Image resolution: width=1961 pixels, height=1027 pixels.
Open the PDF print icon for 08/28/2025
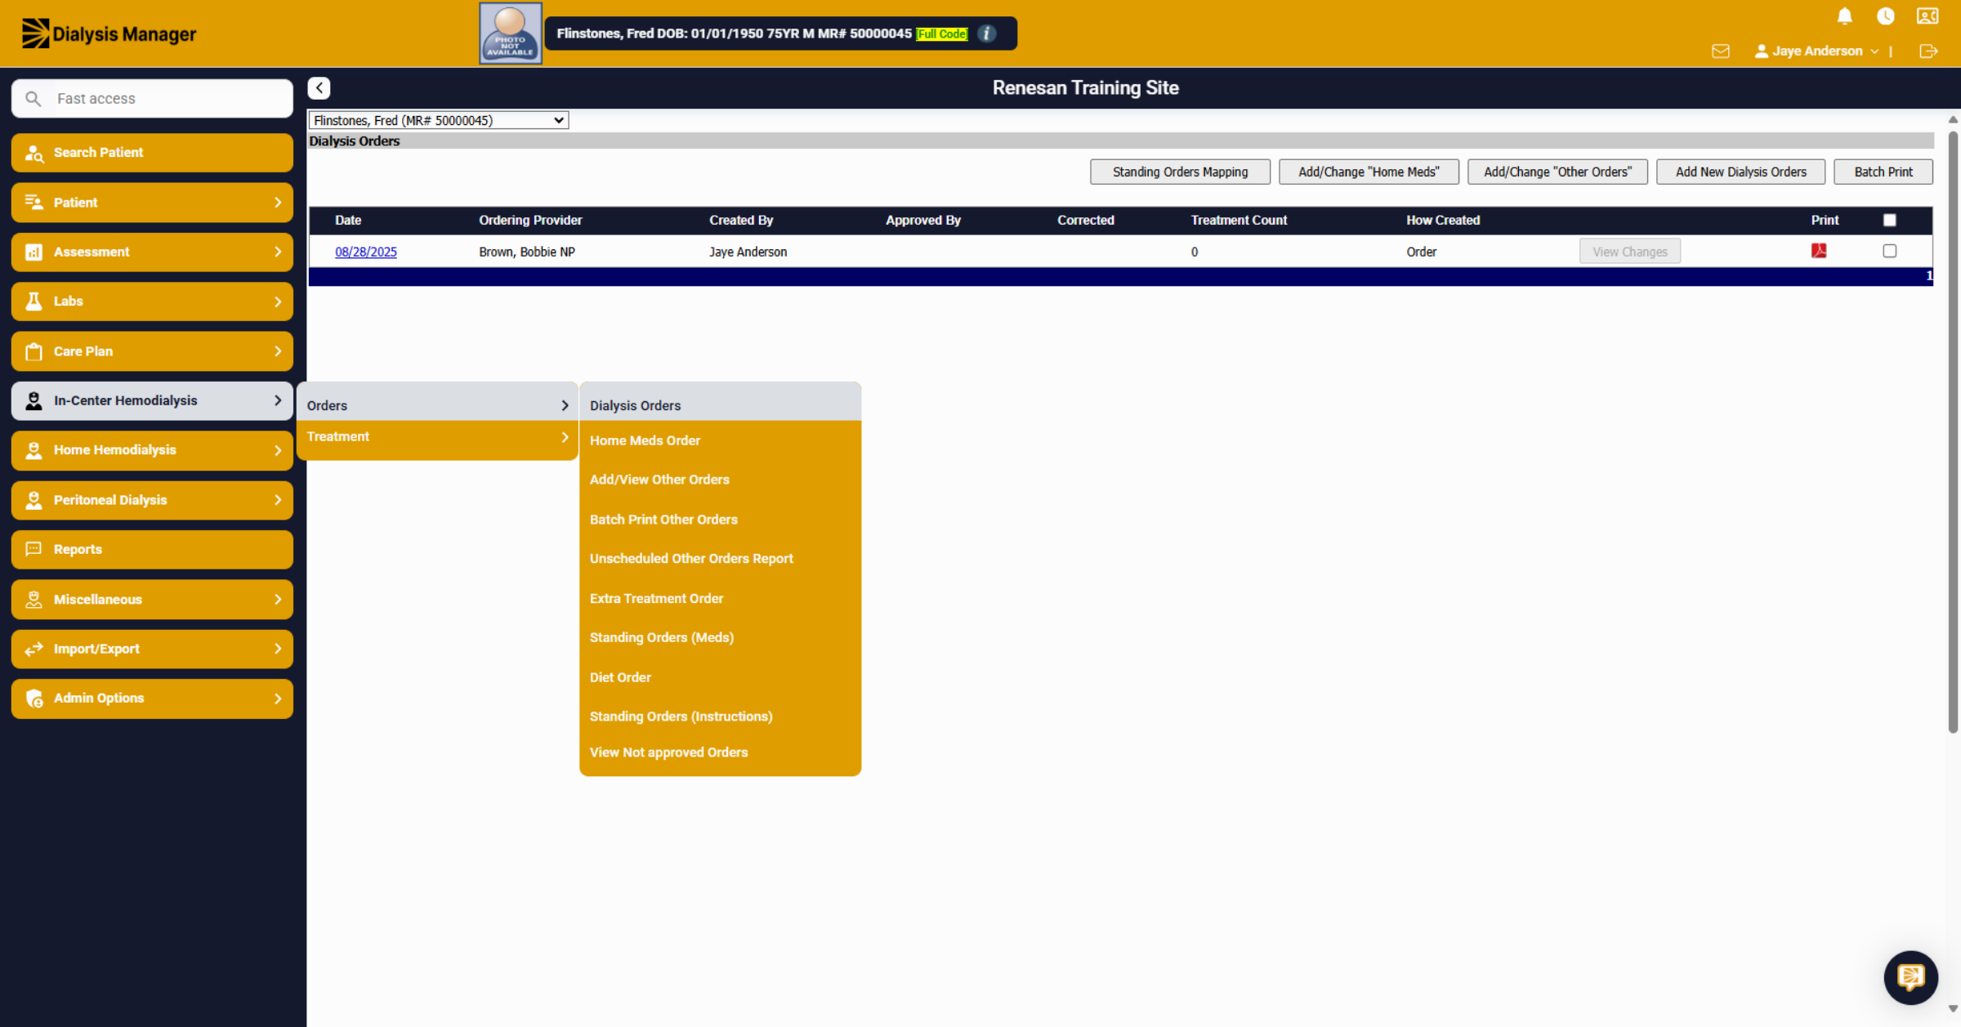pyautogui.click(x=1818, y=251)
